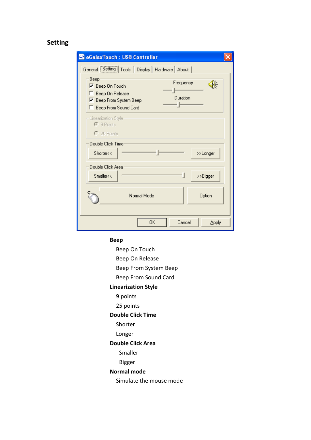Switch to the General tab
311x440 pixels.
pyautogui.click(x=91, y=69)
